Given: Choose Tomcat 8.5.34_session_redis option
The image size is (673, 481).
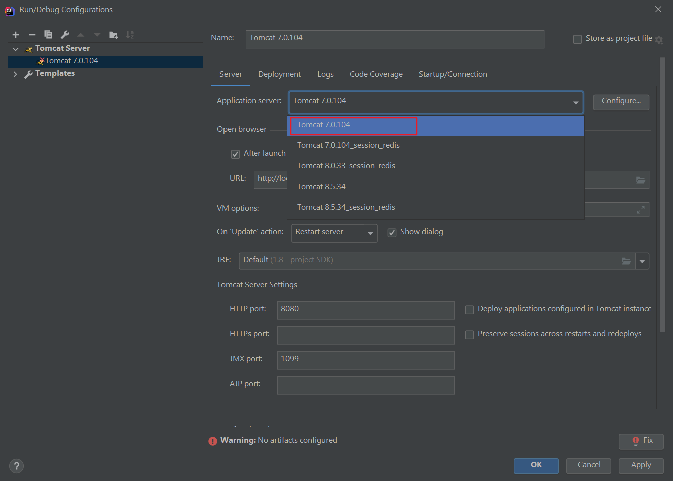Looking at the screenshot, I should 435,207.
